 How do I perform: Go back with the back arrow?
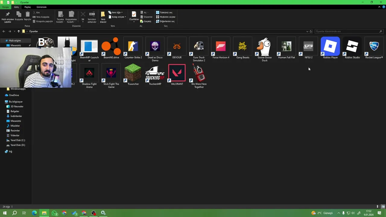pyautogui.click(x=4, y=31)
